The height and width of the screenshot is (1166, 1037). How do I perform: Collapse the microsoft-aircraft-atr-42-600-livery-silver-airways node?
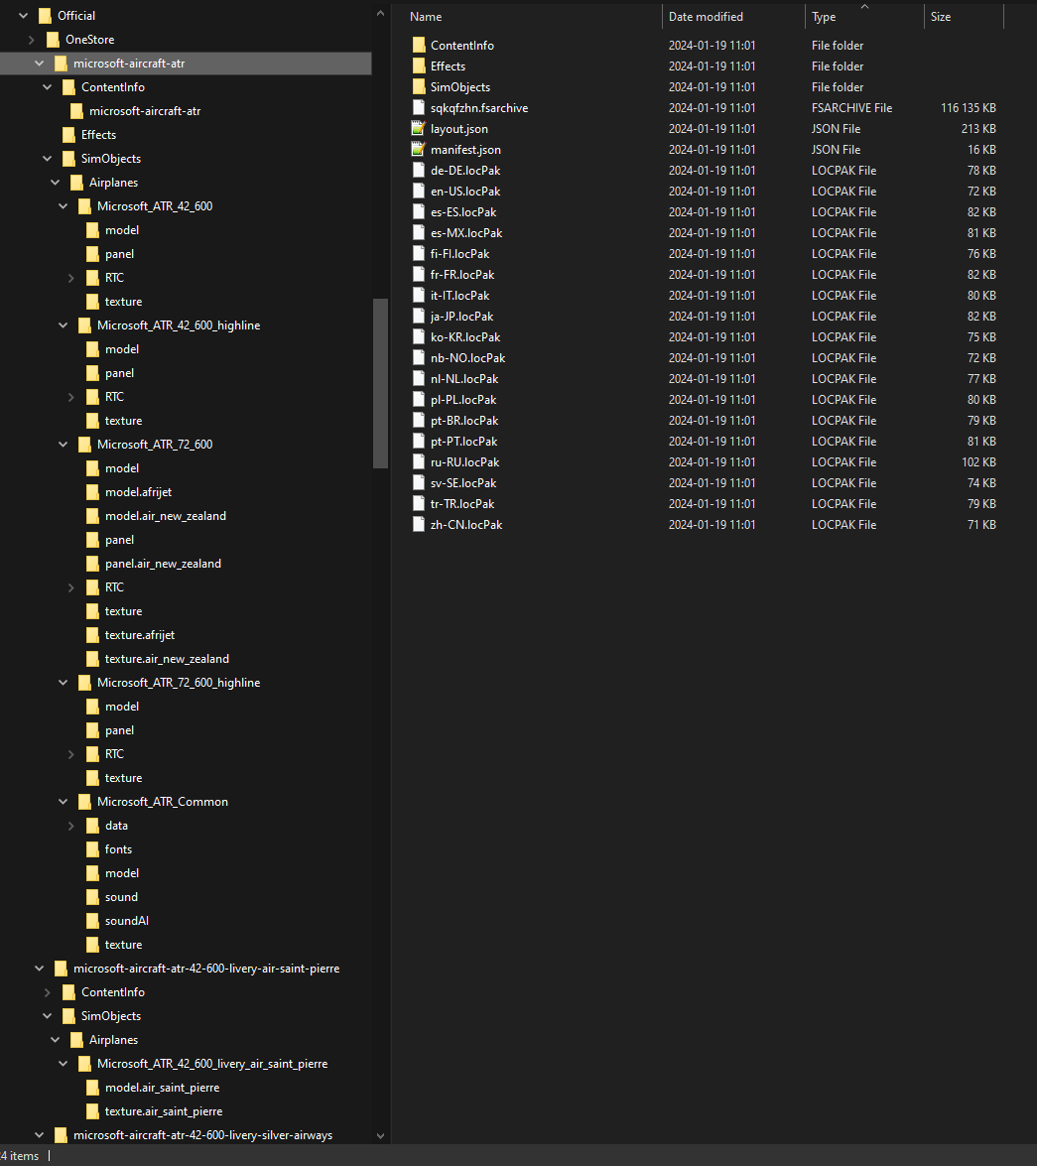point(40,1135)
